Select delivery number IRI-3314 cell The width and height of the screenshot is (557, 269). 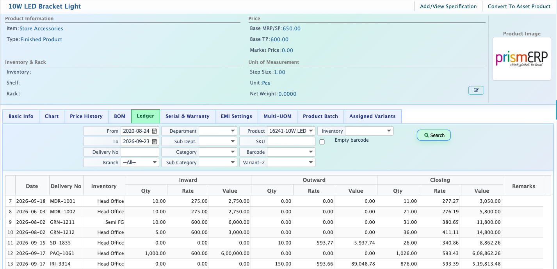66,264
